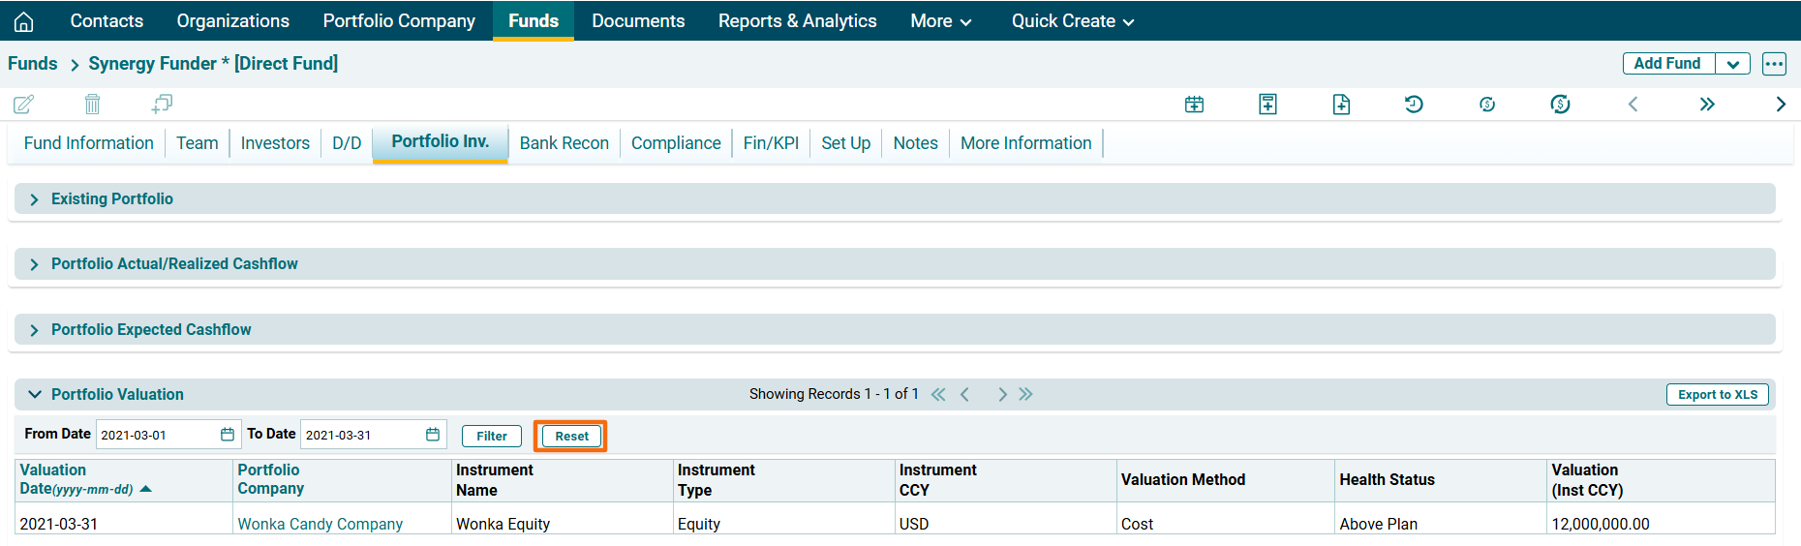
Task: Click the edit pencil icon
Action: tap(24, 104)
